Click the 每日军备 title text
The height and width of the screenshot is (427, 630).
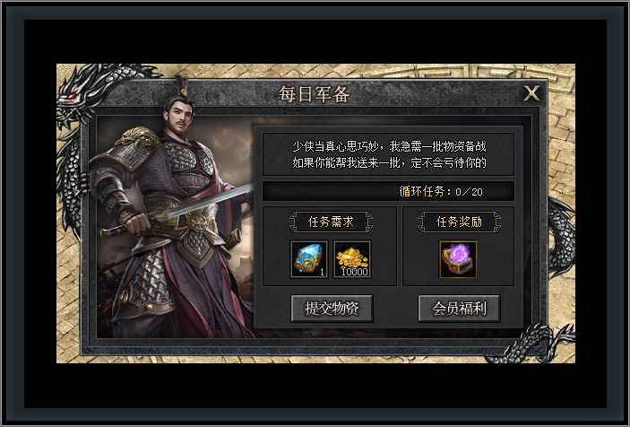[315, 94]
